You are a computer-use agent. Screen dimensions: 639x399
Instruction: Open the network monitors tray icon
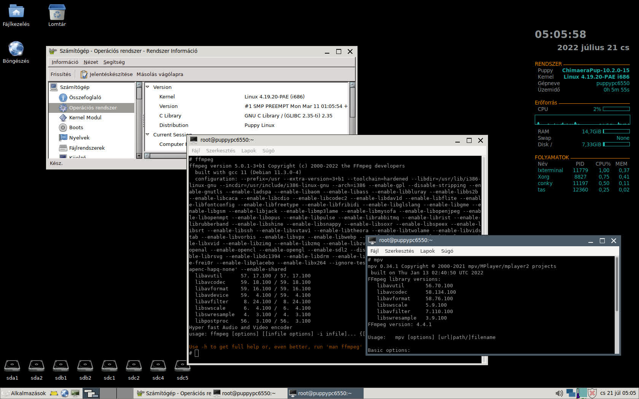(571, 393)
